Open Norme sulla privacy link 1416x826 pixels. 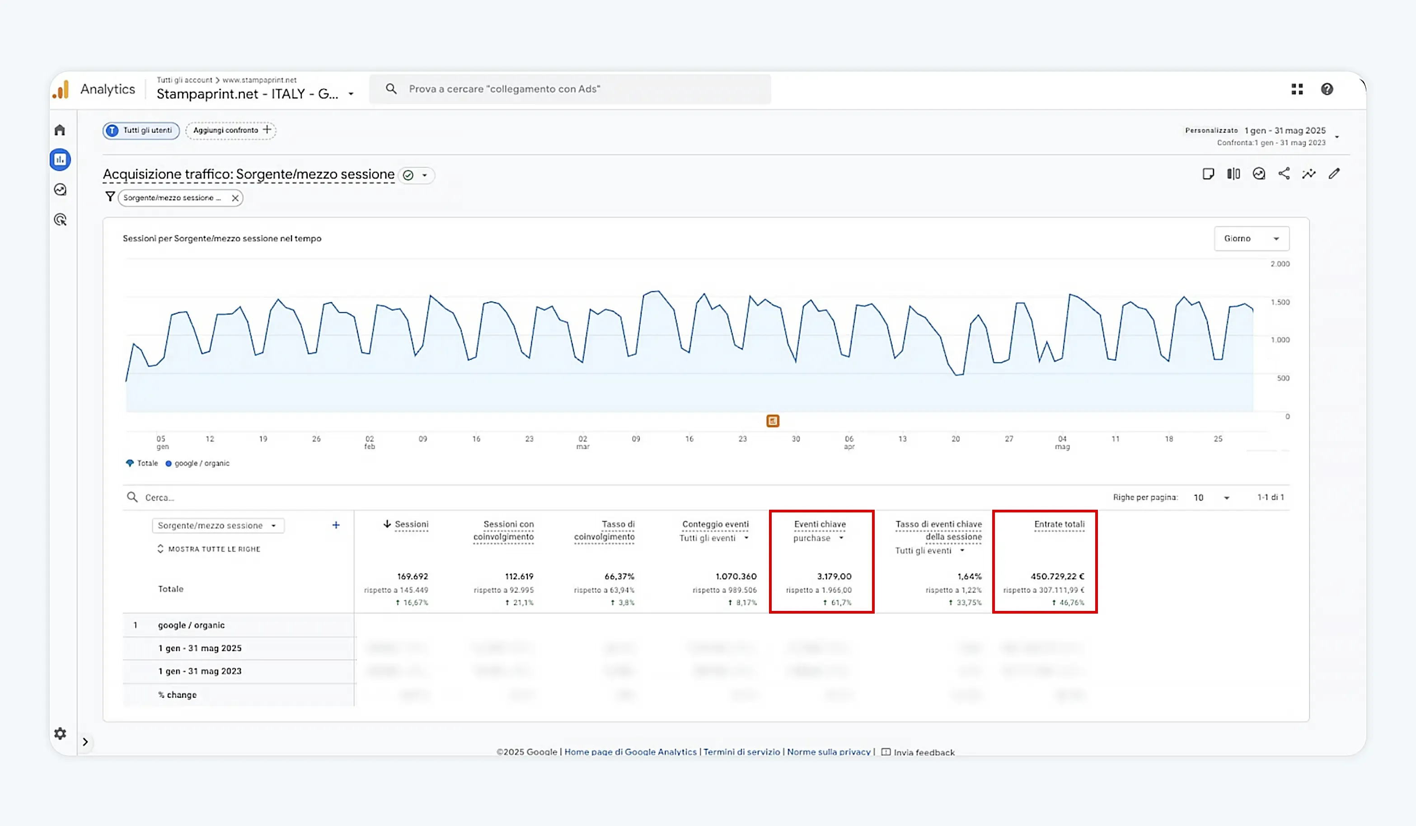point(829,752)
